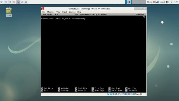Switch to the second empty workspace in the pager
Image resolution: width=179 pixels, height=101 pixels.
143,2
